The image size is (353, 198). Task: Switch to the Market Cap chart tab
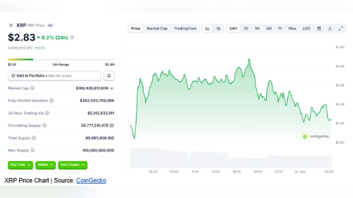coord(157,28)
